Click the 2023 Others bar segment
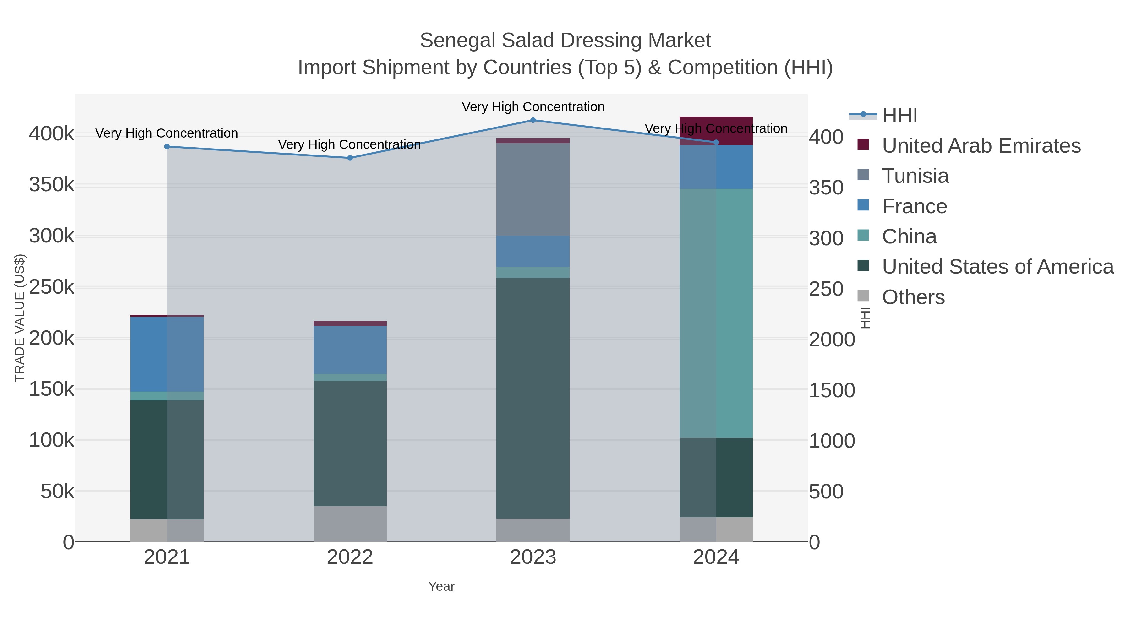Image resolution: width=1131 pixels, height=636 pixels. point(533,530)
